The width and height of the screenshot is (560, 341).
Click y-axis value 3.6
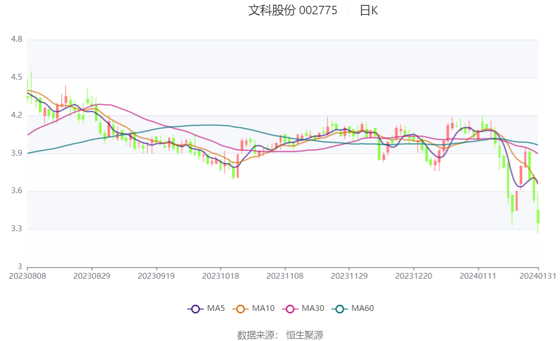coord(16,191)
